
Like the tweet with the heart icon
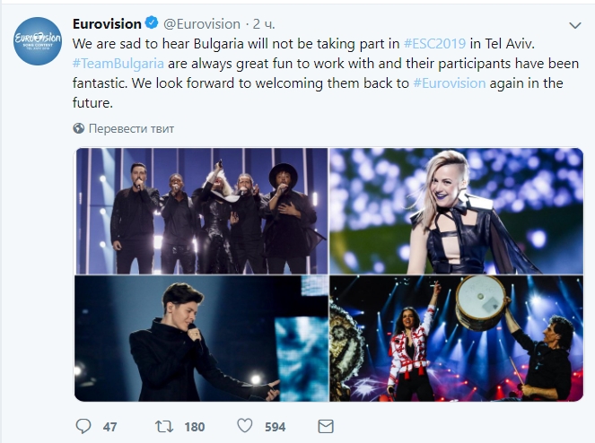pos(245,426)
